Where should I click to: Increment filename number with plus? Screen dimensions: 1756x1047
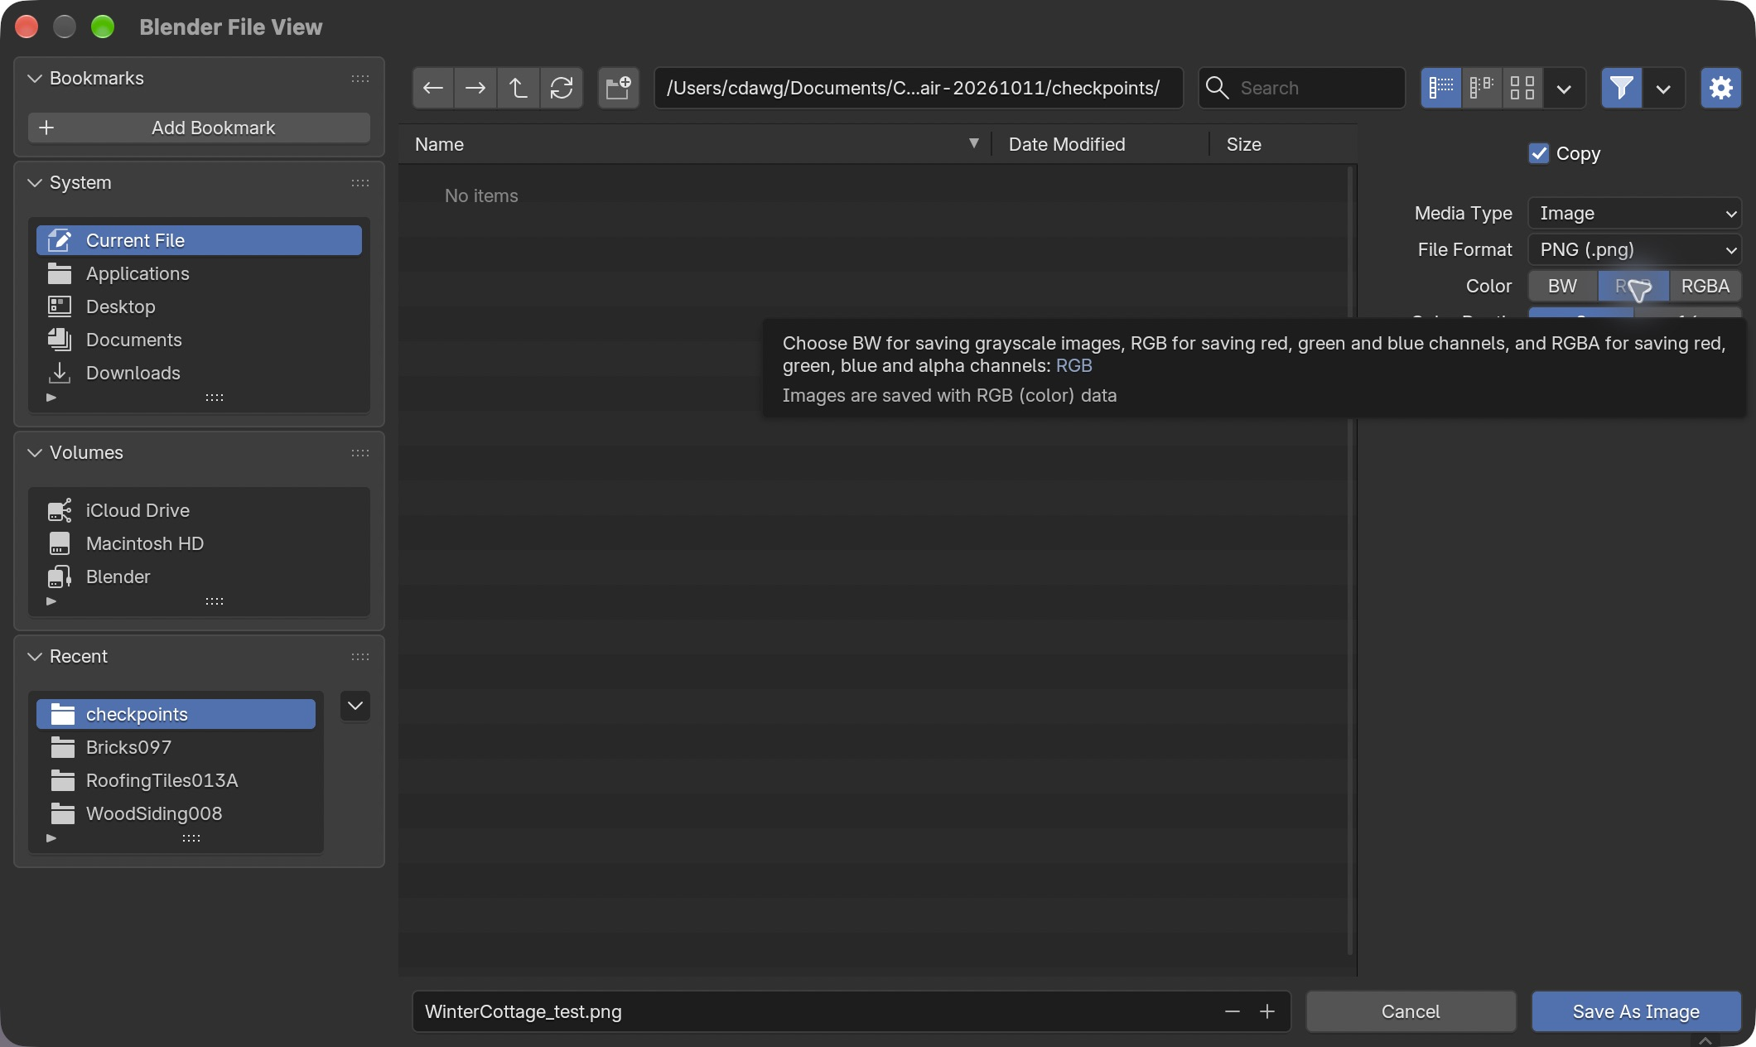(x=1267, y=1011)
